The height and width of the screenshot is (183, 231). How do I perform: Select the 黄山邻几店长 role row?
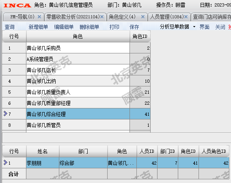(x=76, y=70)
